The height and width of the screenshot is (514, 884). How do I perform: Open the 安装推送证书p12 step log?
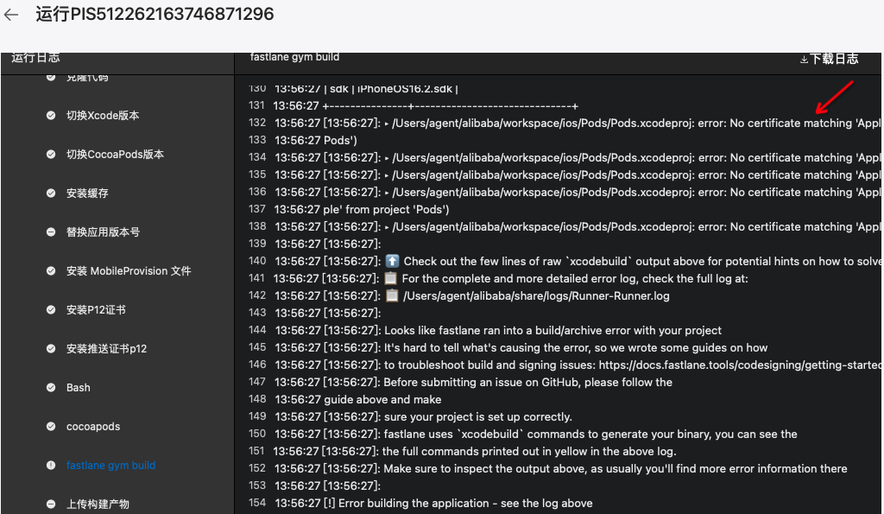pyautogui.click(x=106, y=349)
